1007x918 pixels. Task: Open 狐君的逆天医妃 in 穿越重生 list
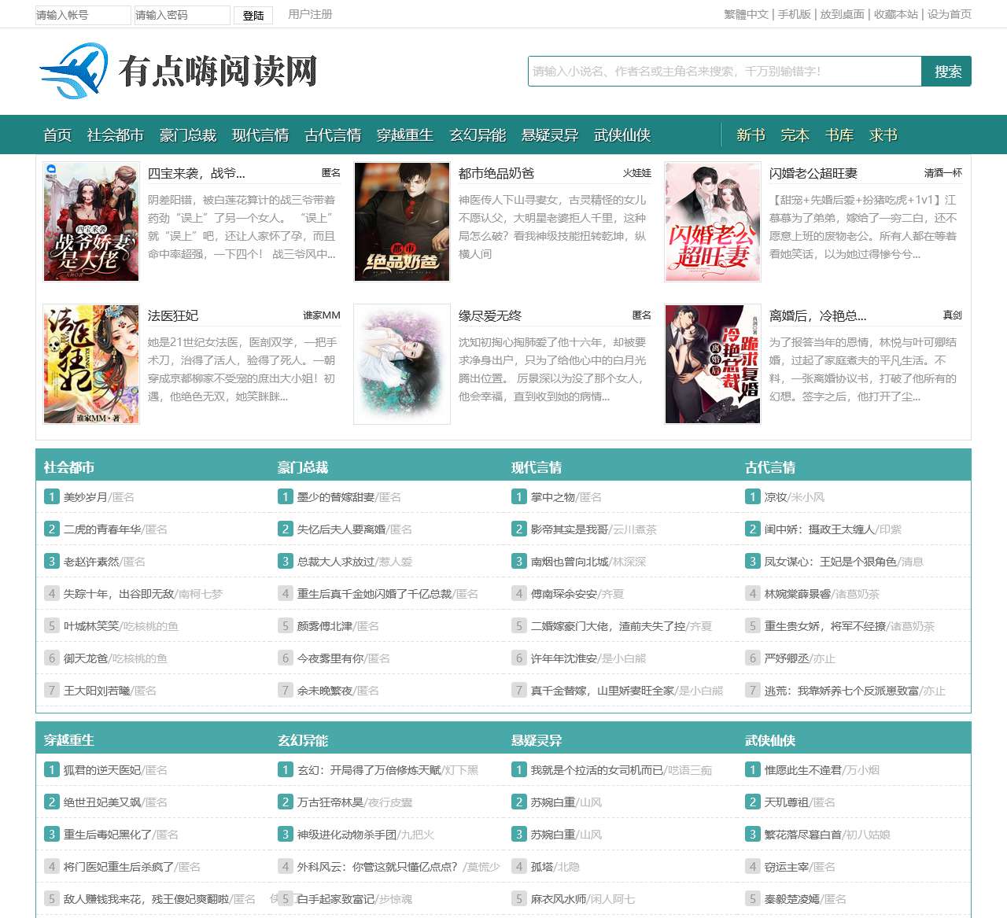click(102, 770)
